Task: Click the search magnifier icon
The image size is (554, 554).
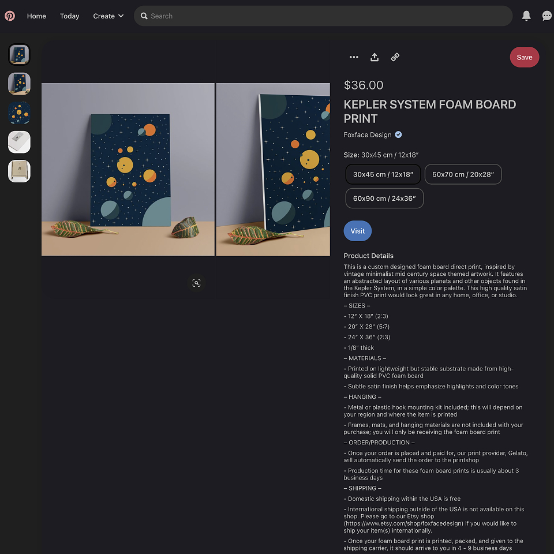Action: click(144, 16)
